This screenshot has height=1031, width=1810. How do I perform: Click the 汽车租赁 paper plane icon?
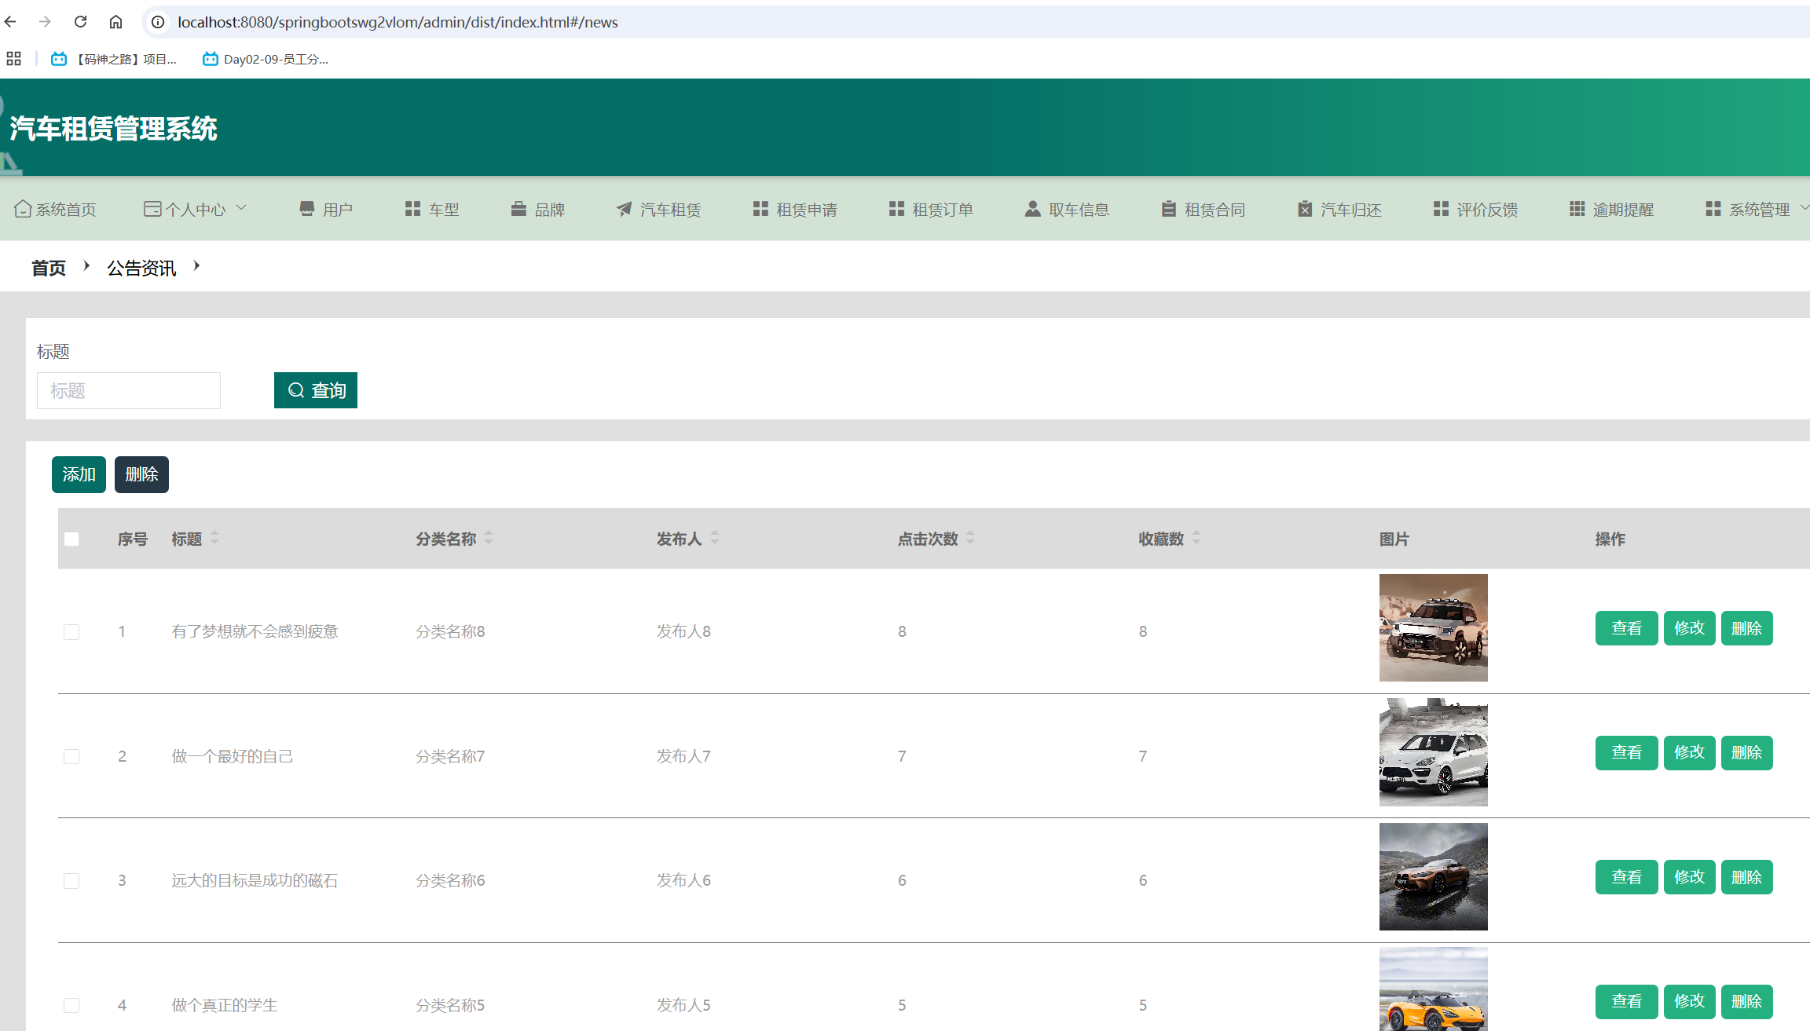[x=624, y=209]
